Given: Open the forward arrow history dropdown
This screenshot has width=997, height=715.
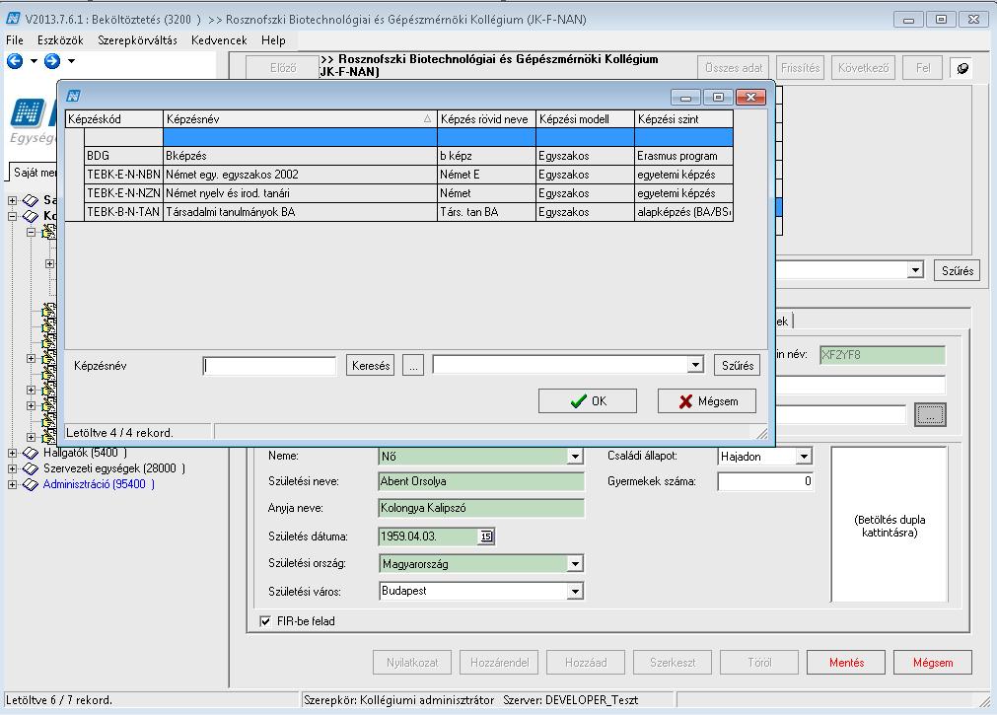Looking at the screenshot, I should click(x=71, y=61).
